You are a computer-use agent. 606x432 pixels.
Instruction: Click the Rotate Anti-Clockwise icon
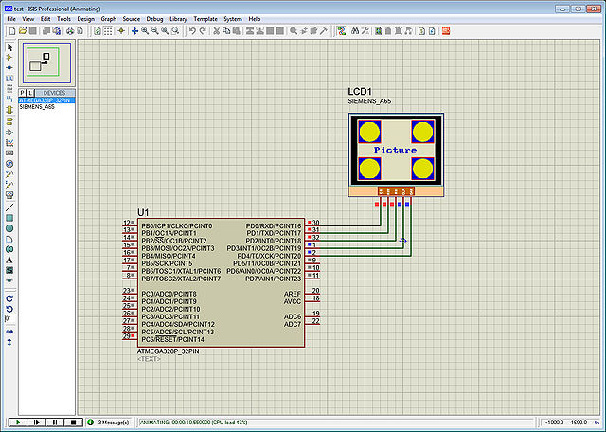click(9, 309)
